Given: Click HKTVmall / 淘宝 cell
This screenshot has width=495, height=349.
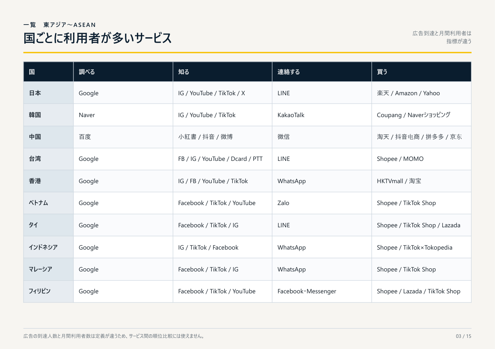Looking at the screenshot, I should click(x=422, y=181).
